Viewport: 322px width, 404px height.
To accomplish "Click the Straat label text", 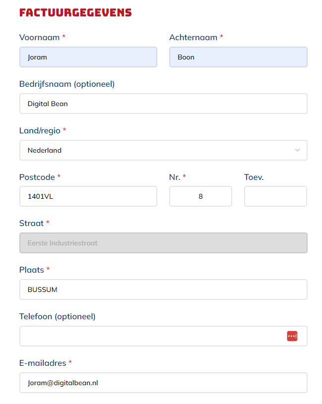I will tap(31, 223).
